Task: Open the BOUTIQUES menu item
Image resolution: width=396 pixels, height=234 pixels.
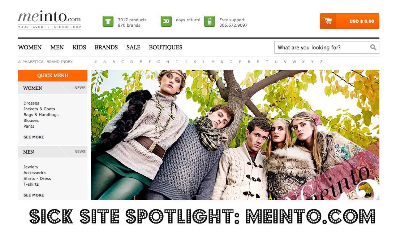Action: pyautogui.click(x=166, y=47)
